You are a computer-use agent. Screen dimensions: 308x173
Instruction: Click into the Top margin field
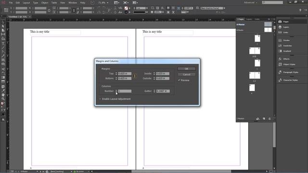coord(125,74)
